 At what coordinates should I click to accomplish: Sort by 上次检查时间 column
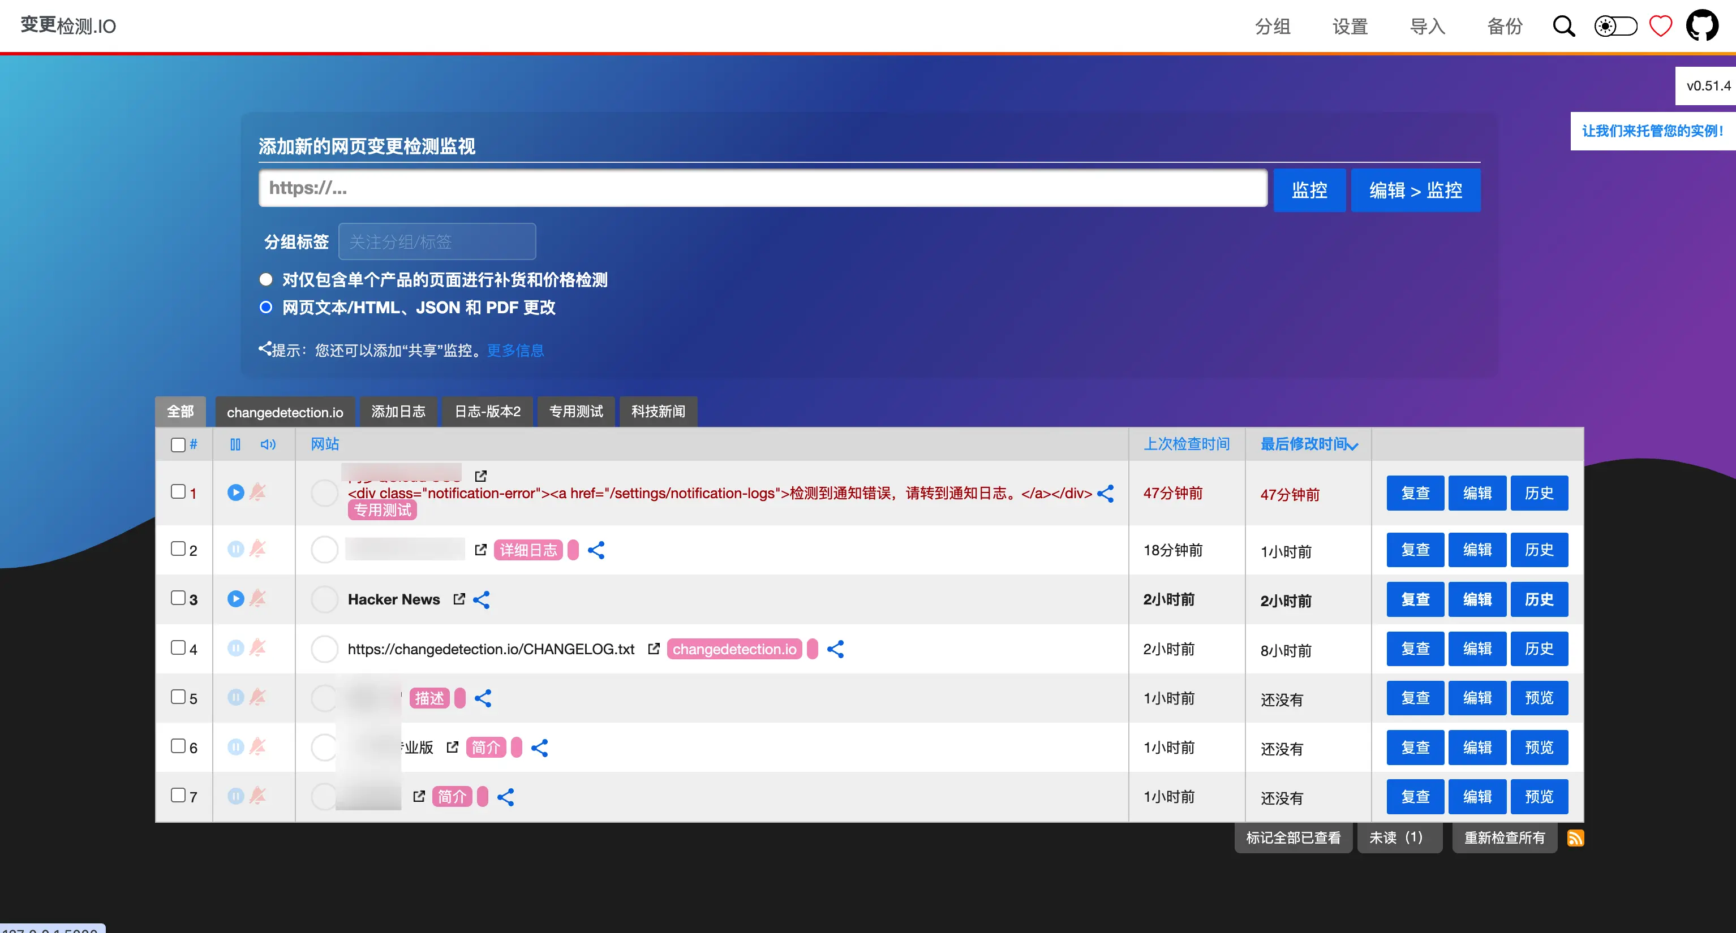[x=1187, y=444]
